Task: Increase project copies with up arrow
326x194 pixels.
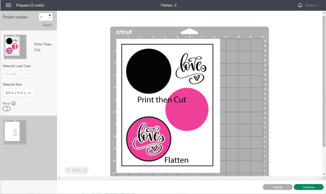Action: click(50, 15)
